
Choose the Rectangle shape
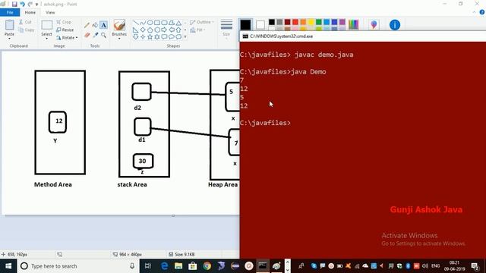coord(157,23)
